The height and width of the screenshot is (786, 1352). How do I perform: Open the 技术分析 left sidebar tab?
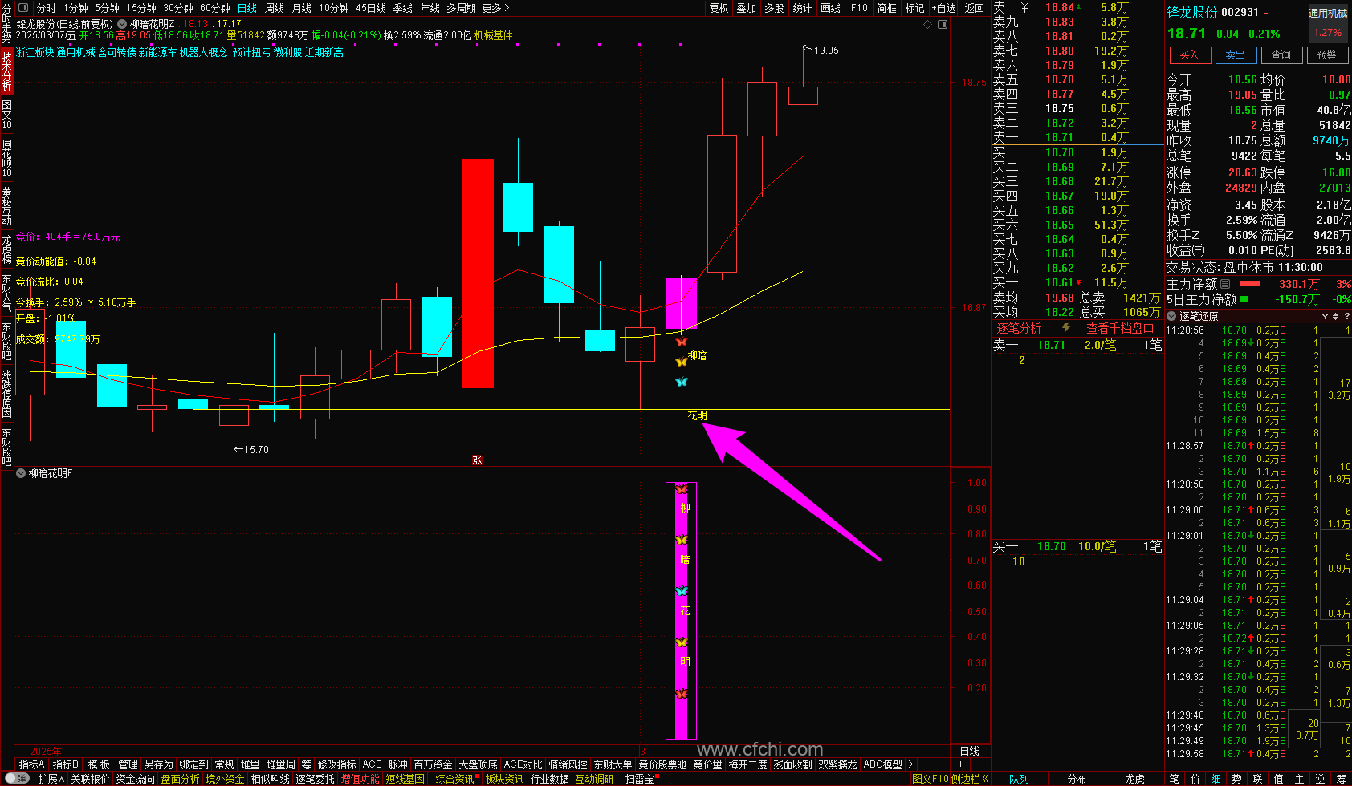(7, 71)
